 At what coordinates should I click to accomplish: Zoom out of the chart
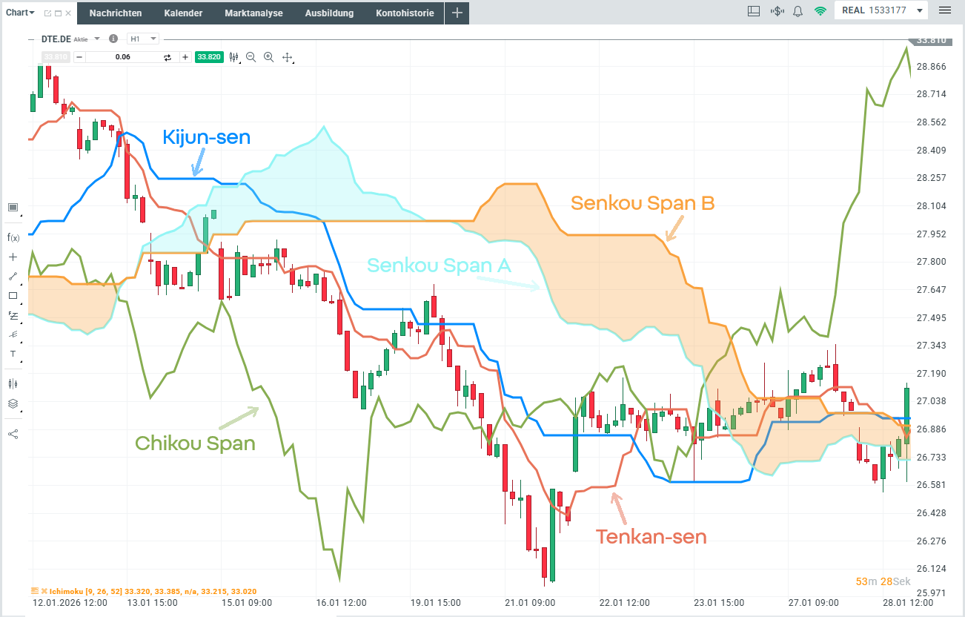click(252, 56)
